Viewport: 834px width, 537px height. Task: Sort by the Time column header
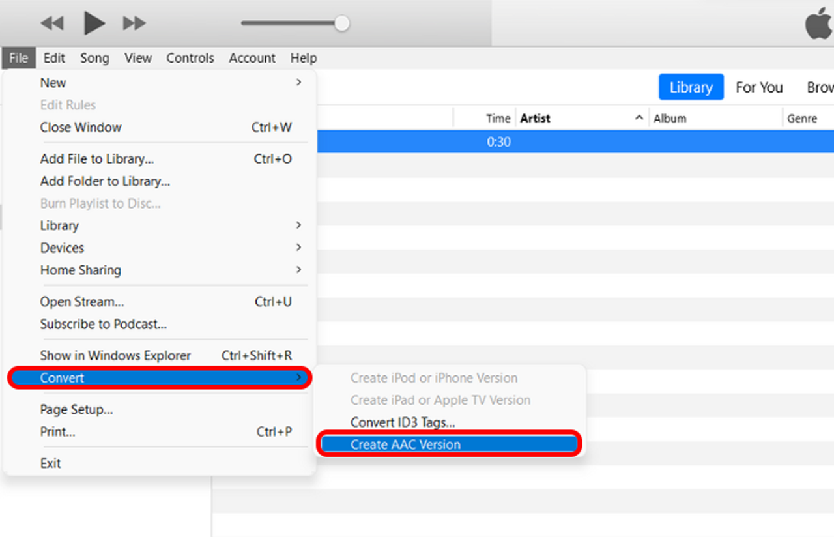pos(484,119)
